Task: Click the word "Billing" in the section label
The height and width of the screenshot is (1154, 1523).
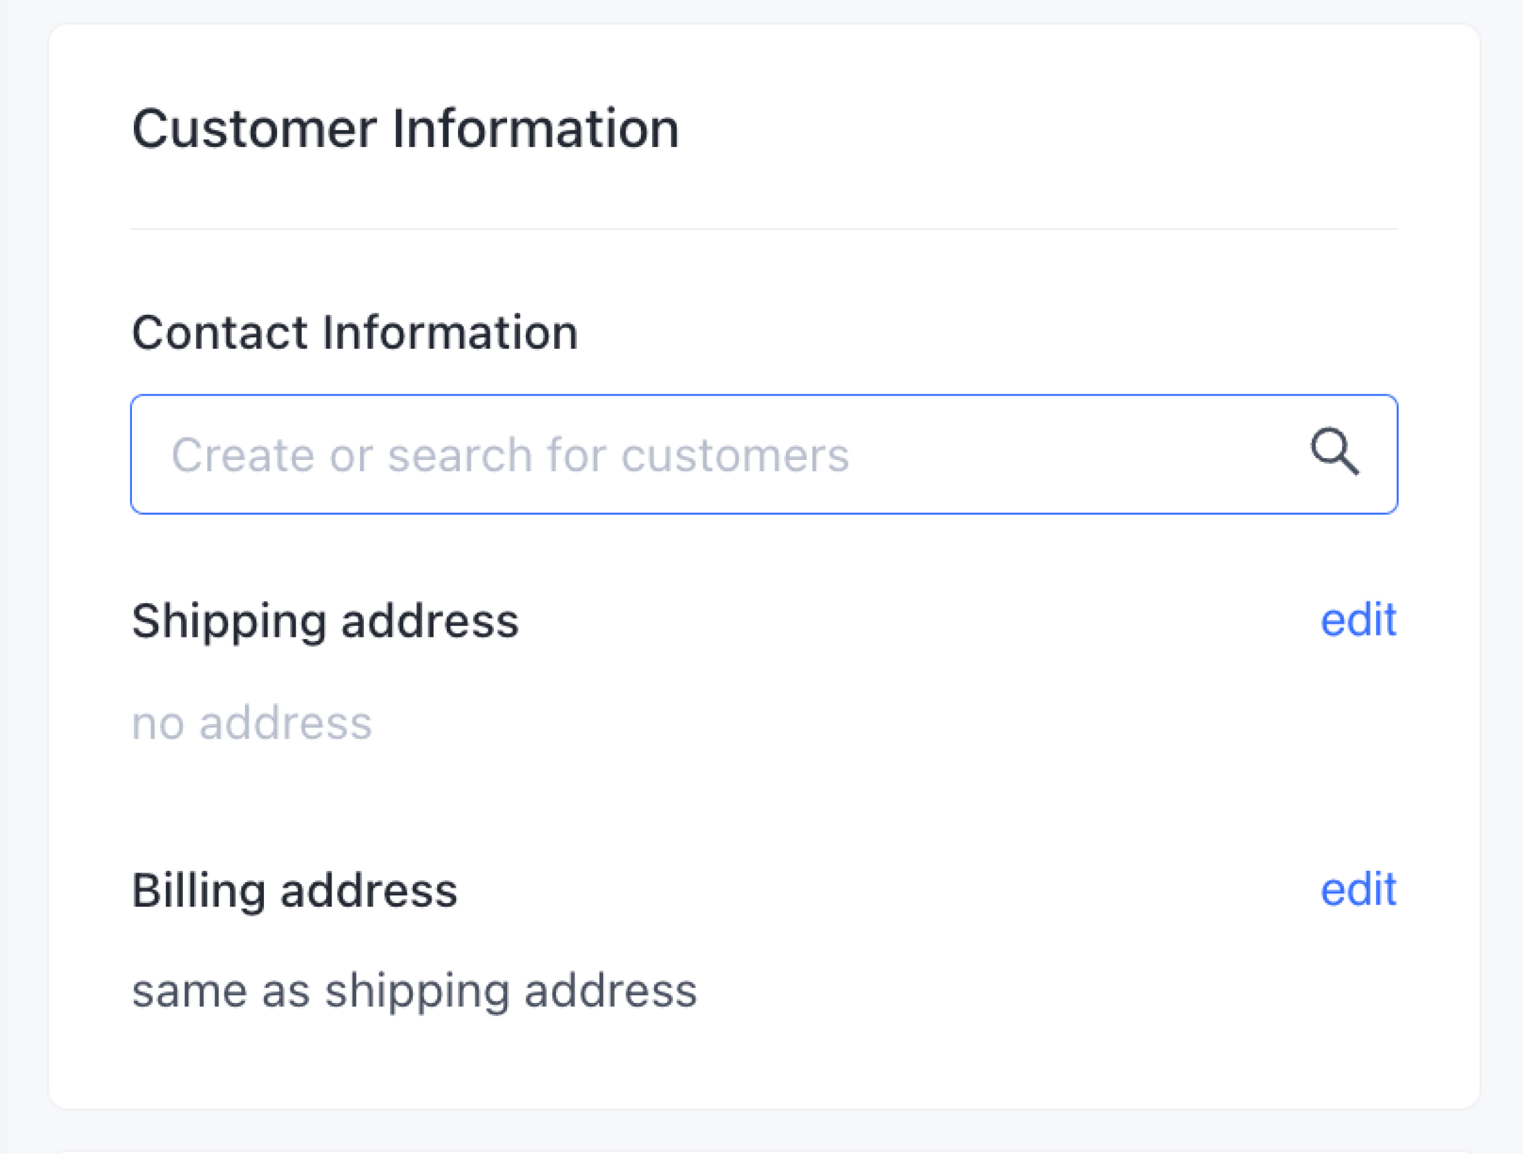Action: click(198, 890)
